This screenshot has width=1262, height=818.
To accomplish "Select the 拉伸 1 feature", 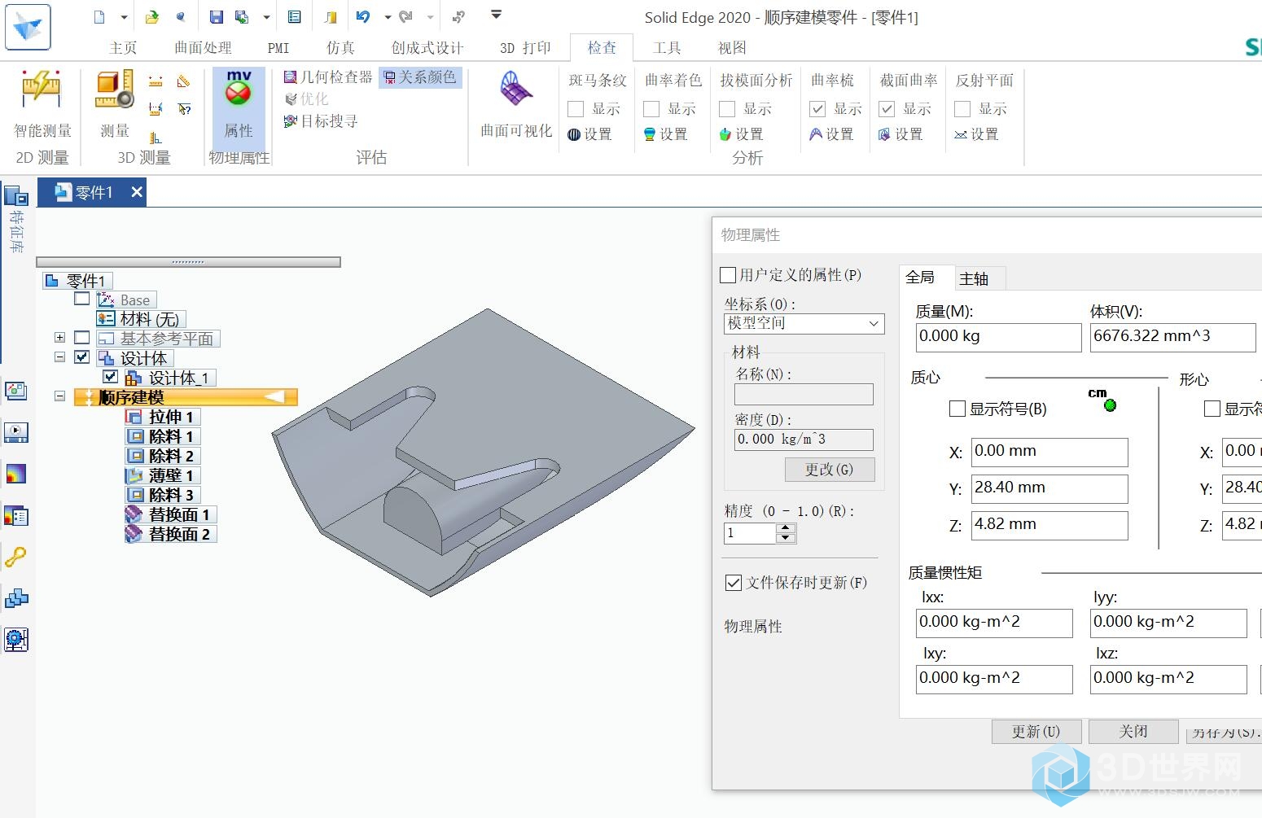I will tap(162, 417).
